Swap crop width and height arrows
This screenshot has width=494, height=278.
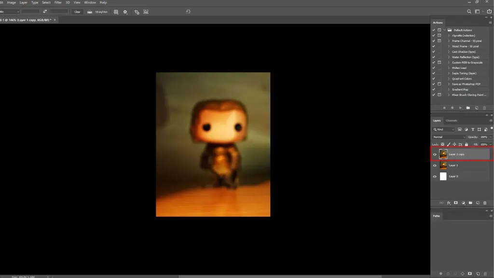pyautogui.click(x=45, y=12)
